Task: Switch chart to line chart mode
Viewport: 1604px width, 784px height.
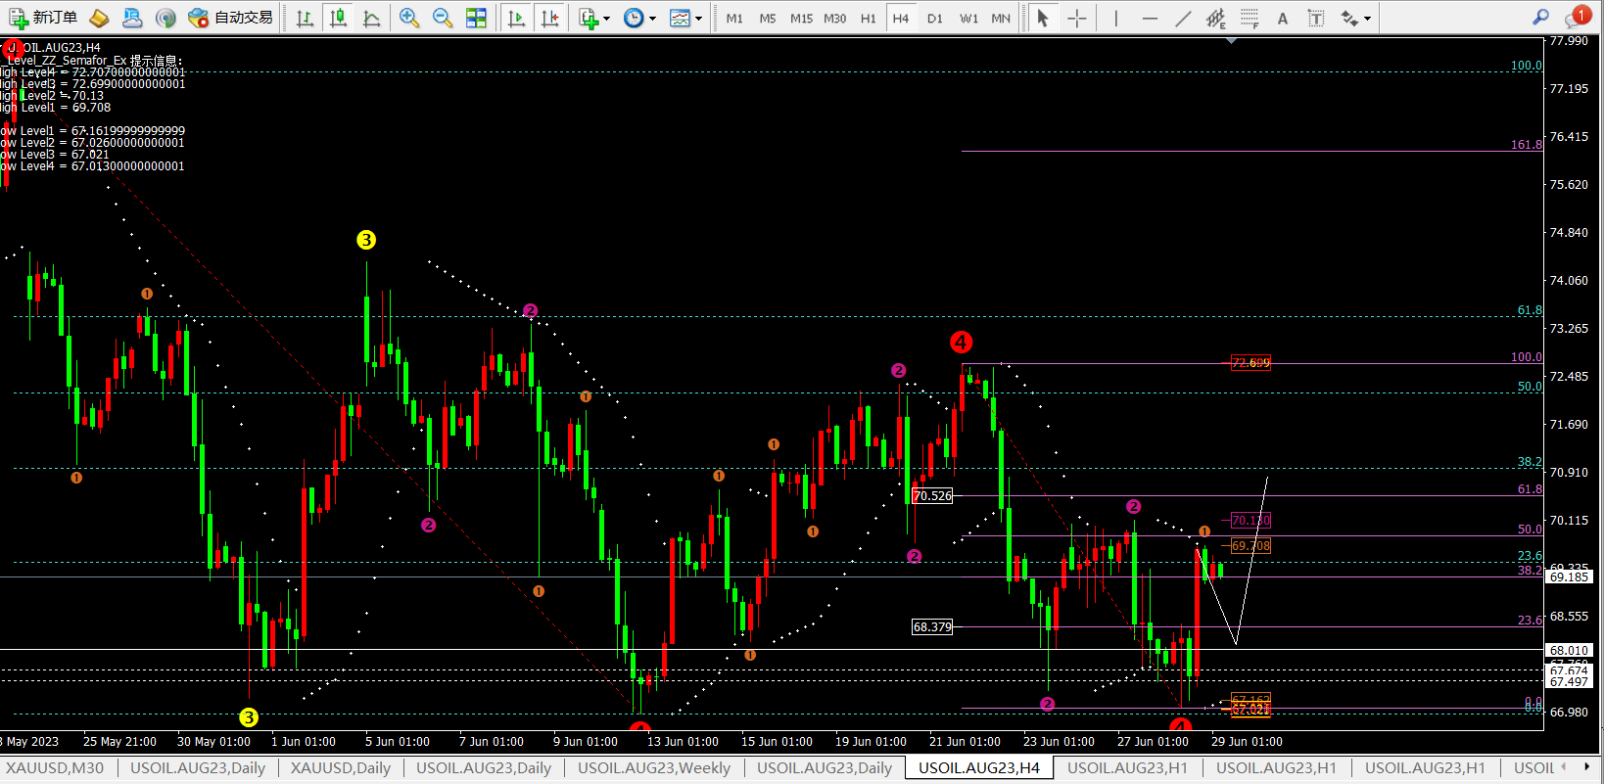Action: click(x=372, y=18)
